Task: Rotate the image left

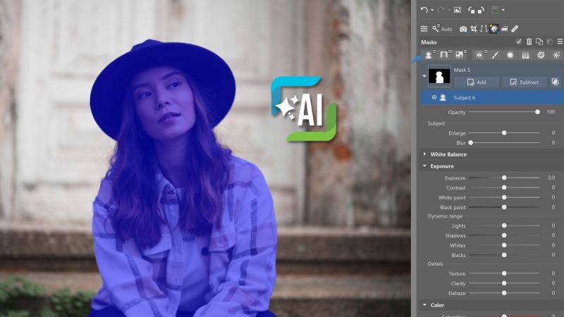Action: click(472, 10)
